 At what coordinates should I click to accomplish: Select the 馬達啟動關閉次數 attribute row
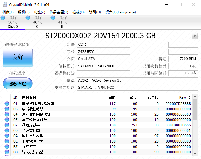coord(98,114)
